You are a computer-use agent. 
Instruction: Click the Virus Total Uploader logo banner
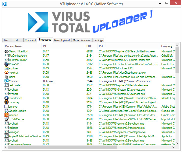(90, 22)
